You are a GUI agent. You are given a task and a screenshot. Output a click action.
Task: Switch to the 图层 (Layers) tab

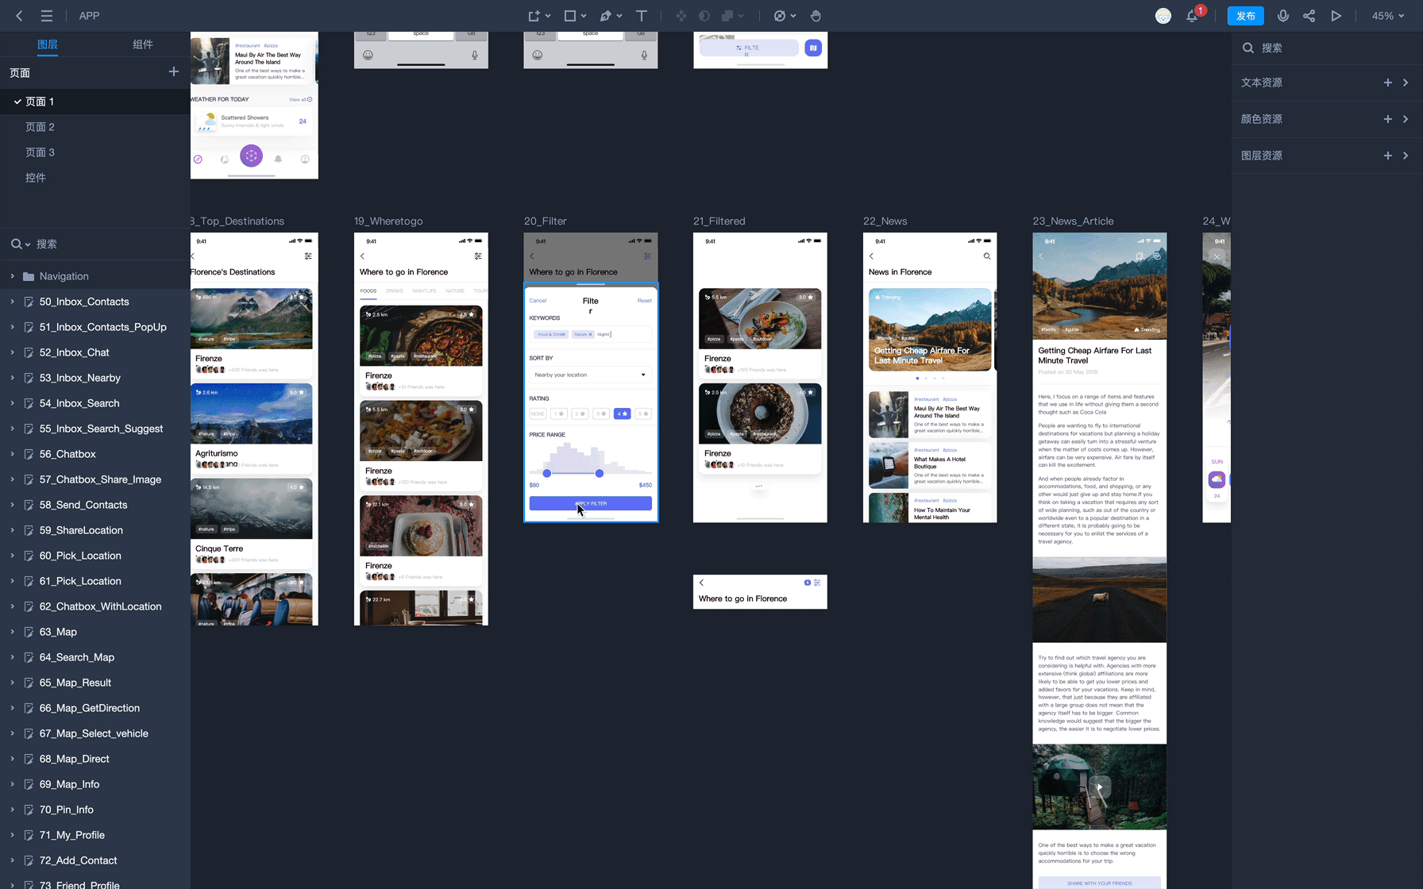(x=48, y=44)
